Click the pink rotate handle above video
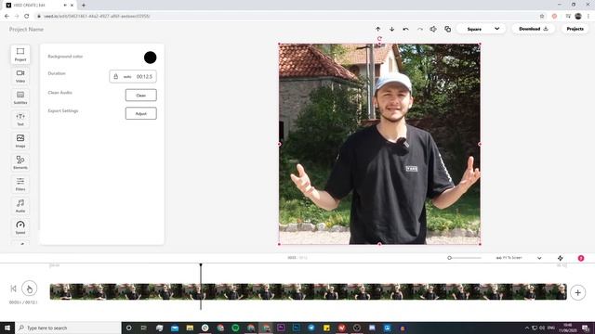The height and width of the screenshot is (334, 595). 379,39
